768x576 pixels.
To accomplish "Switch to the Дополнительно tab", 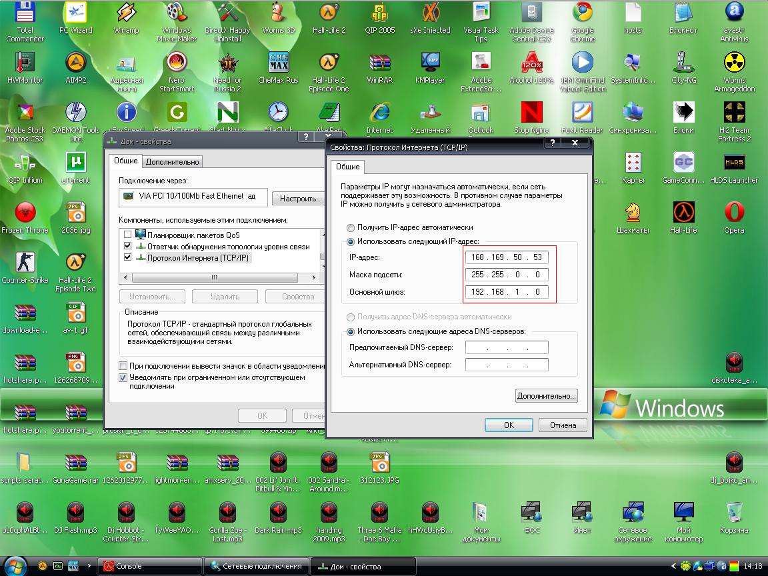I will [172, 161].
